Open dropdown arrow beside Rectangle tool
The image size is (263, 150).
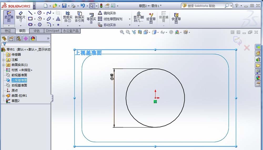tap(35, 19)
